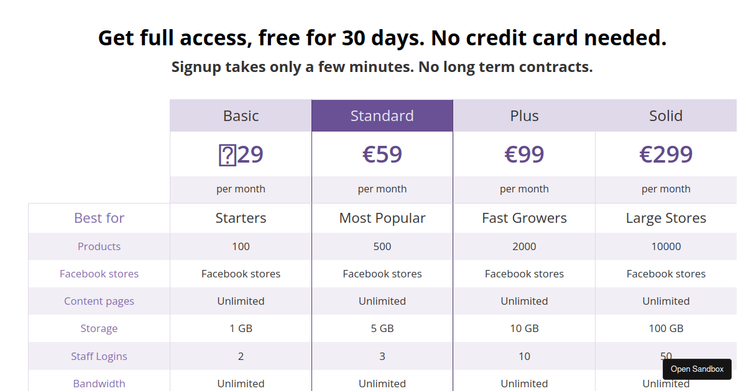
Task: Open the Content pages row label
Action: coord(99,301)
